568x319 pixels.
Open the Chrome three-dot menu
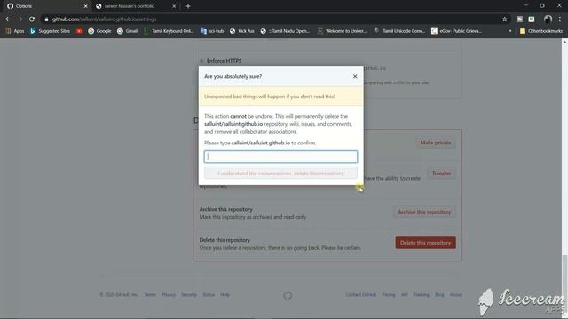pos(560,19)
